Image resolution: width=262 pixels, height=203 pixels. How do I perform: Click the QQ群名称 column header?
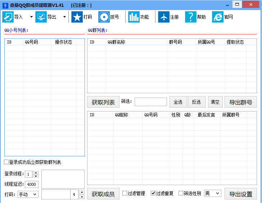(x=136, y=42)
